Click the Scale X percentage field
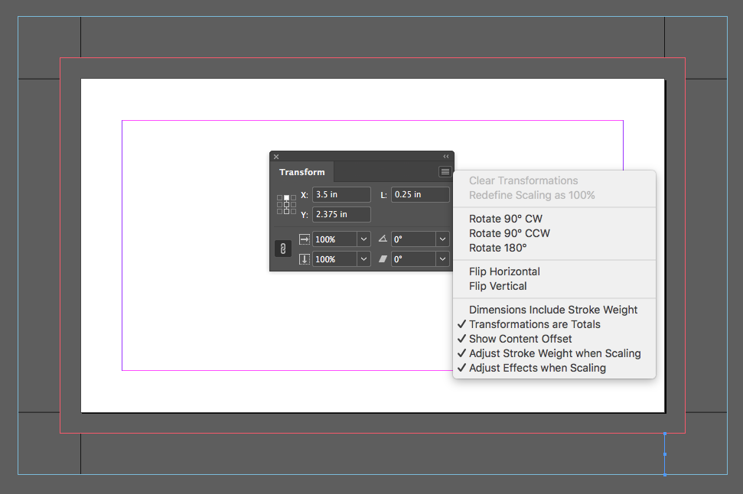Image resolution: width=743 pixels, height=494 pixels. pyautogui.click(x=334, y=239)
